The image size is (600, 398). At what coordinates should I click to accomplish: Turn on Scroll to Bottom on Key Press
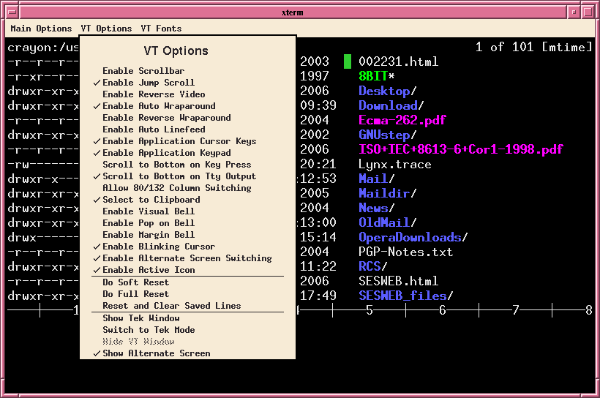[176, 165]
